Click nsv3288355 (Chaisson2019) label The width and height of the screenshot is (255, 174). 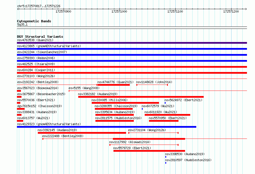point(116,106)
